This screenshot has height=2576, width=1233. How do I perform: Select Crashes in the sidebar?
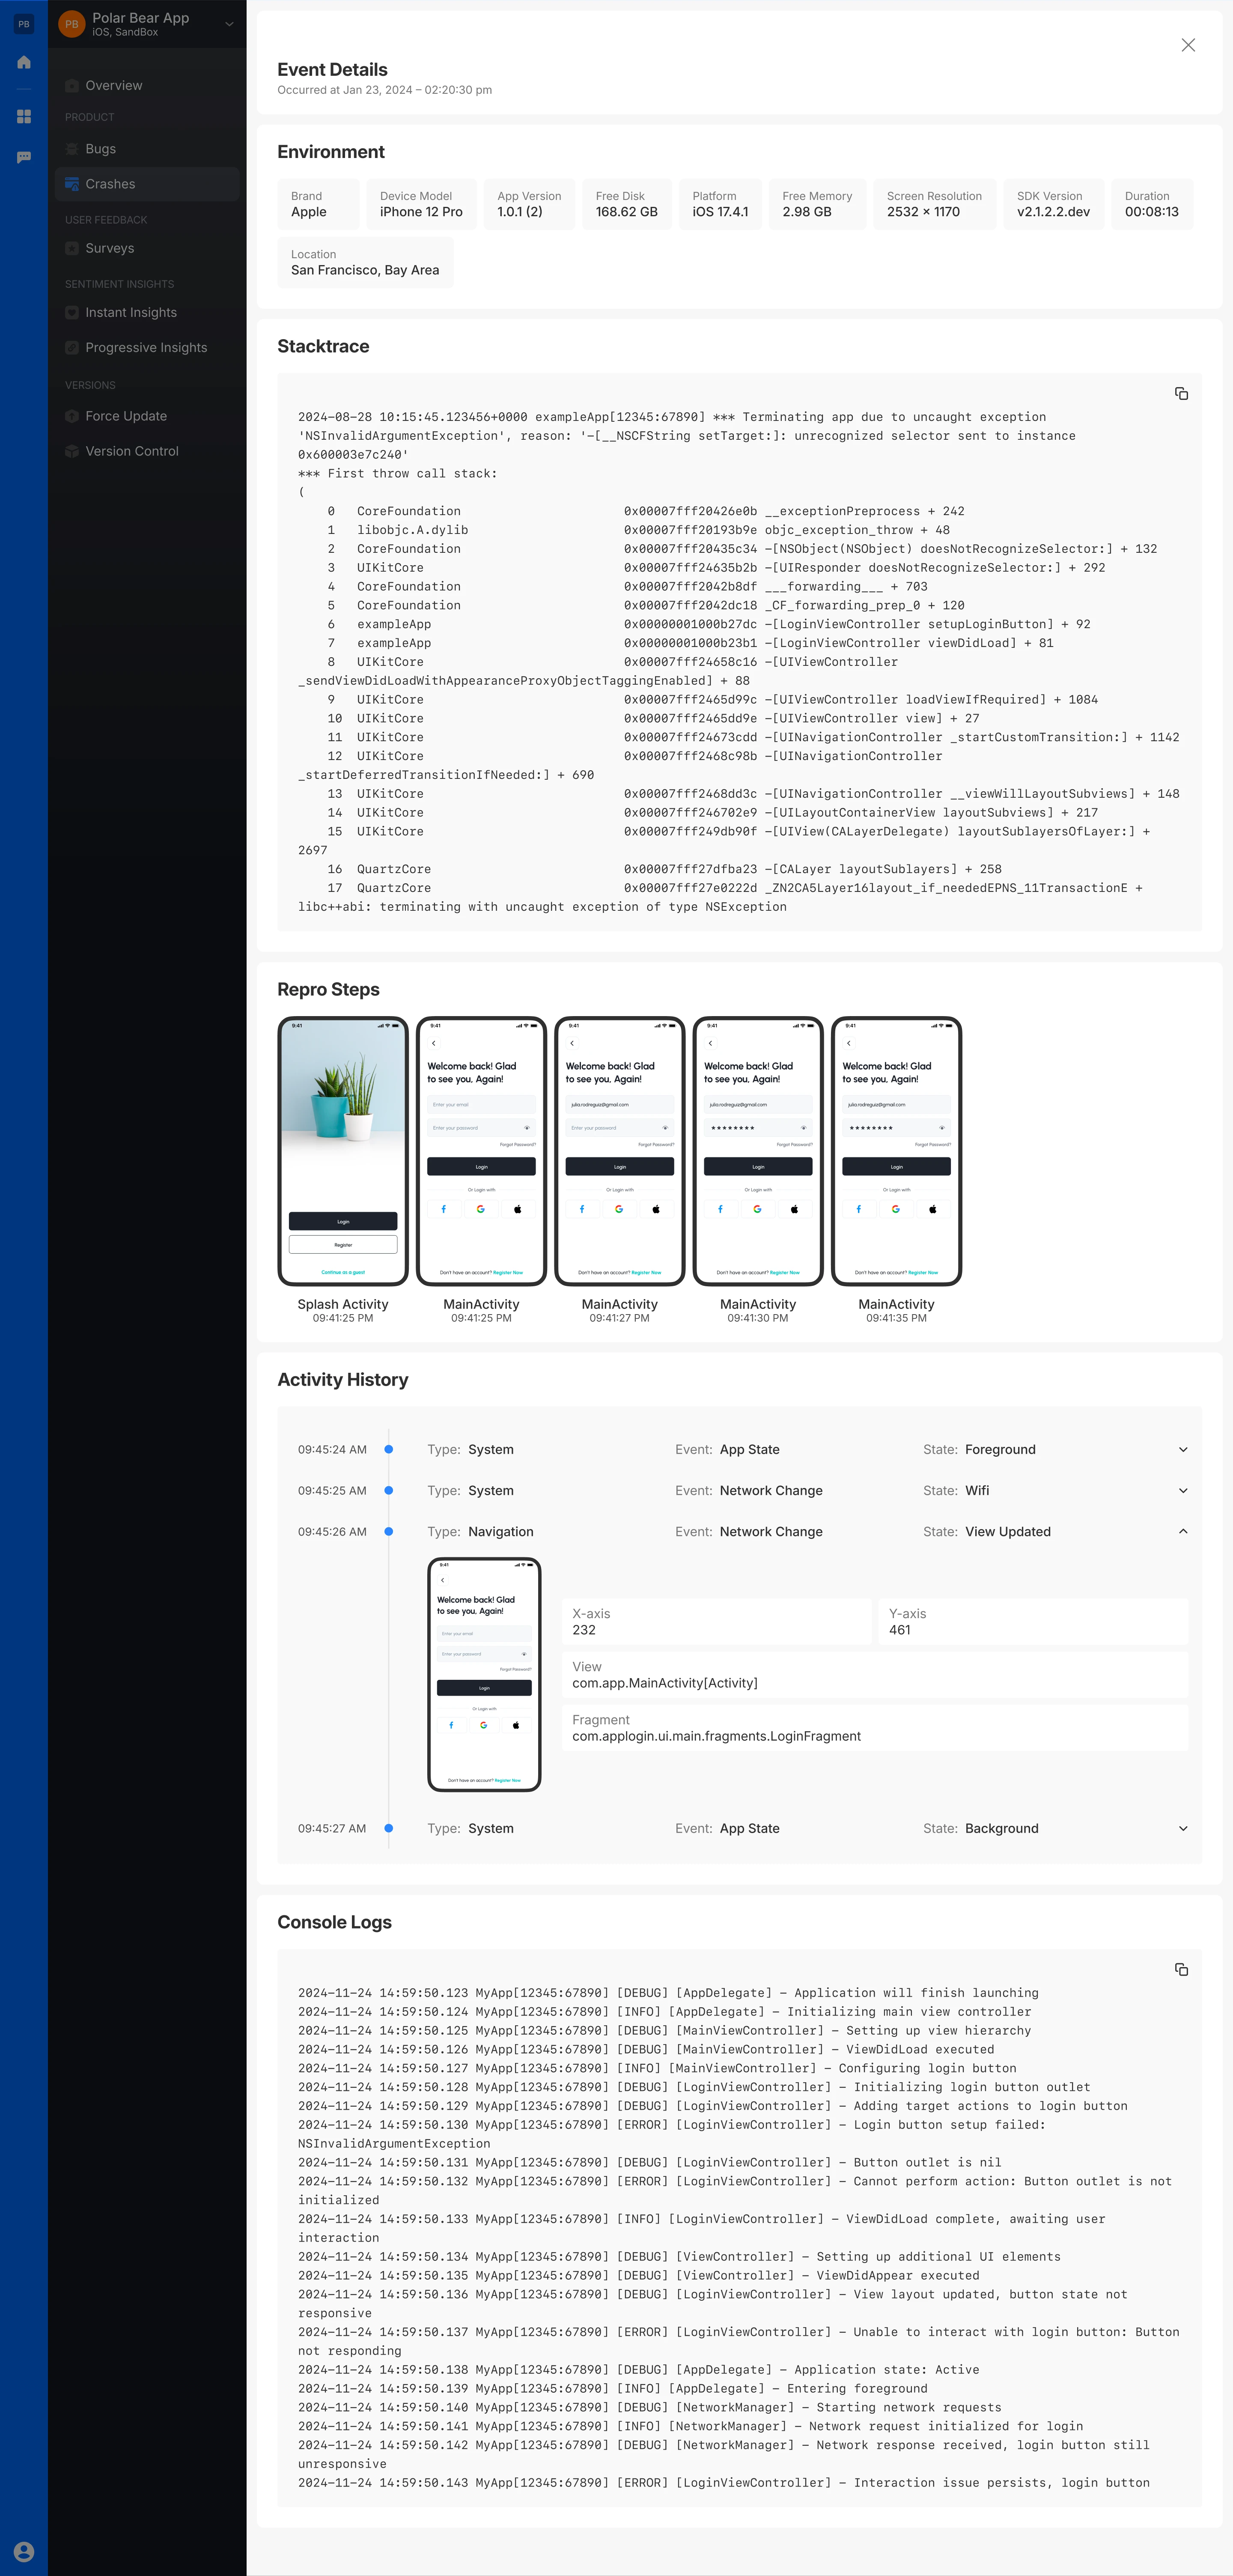147,184
